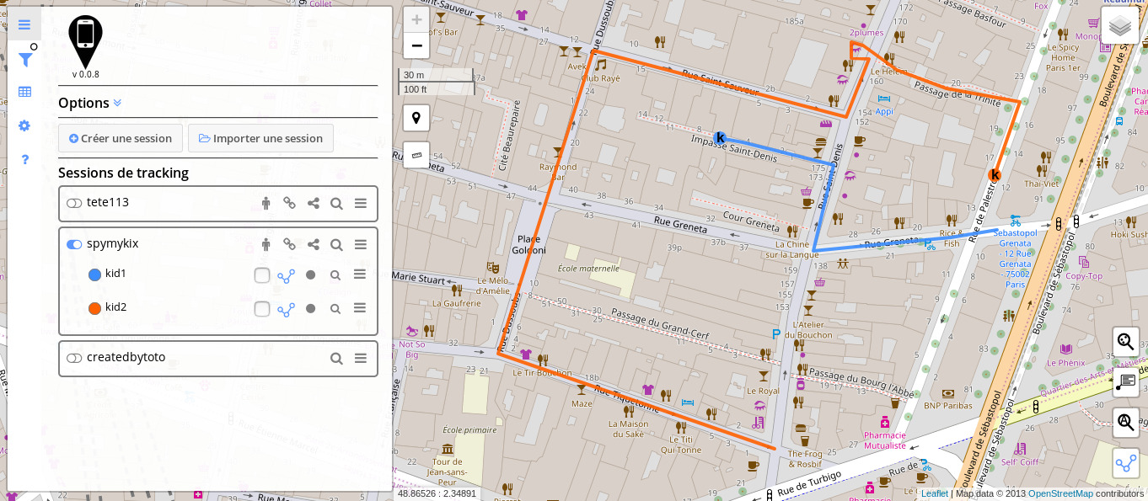Open the Leaflet attribution link
The height and width of the screenshot is (501, 1148).
tap(934, 493)
